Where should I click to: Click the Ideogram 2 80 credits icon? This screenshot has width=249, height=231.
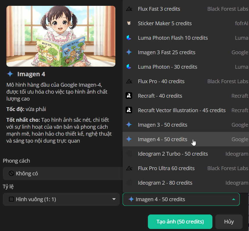click(x=129, y=183)
